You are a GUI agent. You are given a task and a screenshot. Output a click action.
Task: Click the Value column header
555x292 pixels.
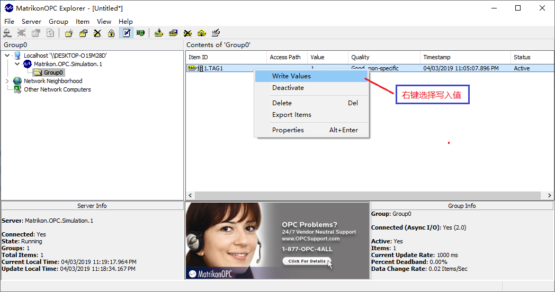click(x=328, y=57)
